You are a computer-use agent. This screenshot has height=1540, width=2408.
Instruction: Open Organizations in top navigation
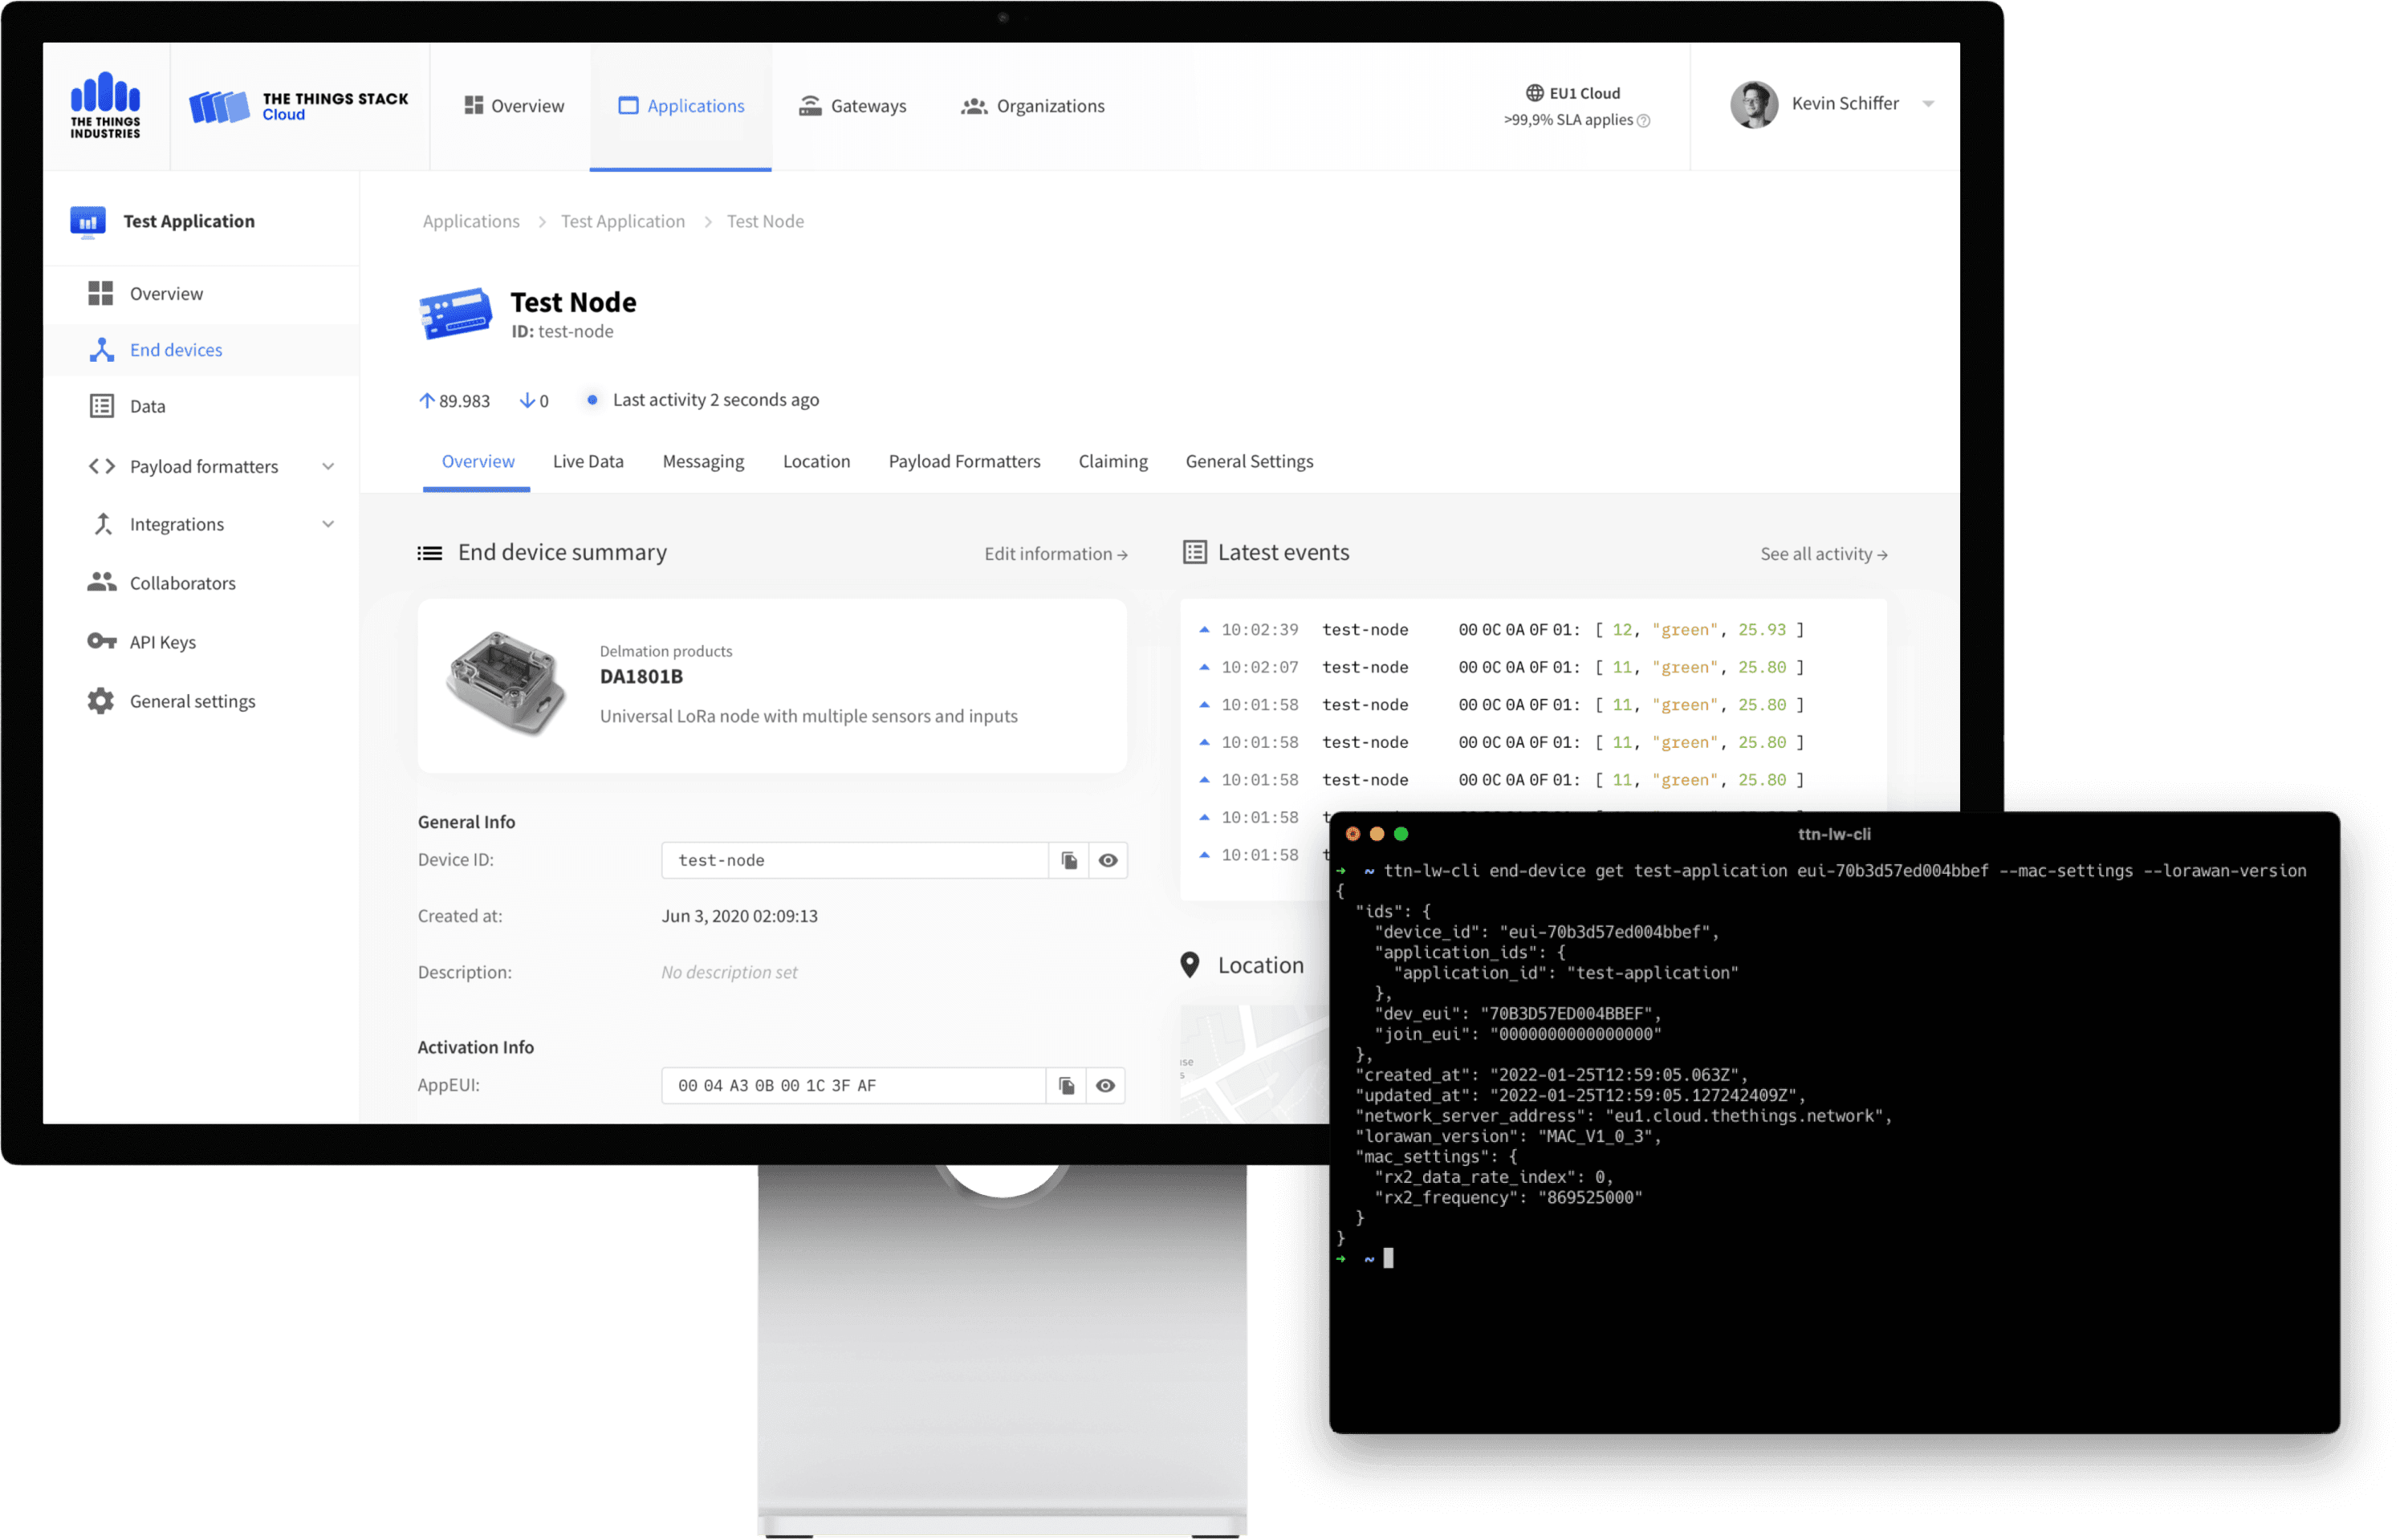point(1032,106)
